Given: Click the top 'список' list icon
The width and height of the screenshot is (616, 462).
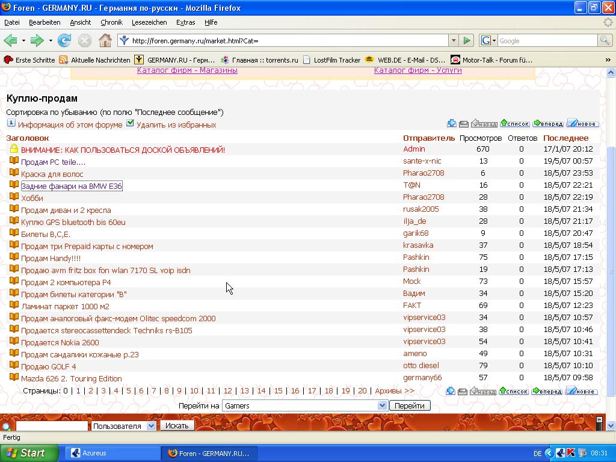Looking at the screenshot, I should (x=514, y=123).
